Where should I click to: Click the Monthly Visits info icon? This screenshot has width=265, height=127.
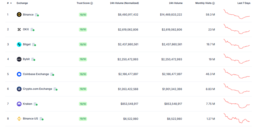point(214,3)
